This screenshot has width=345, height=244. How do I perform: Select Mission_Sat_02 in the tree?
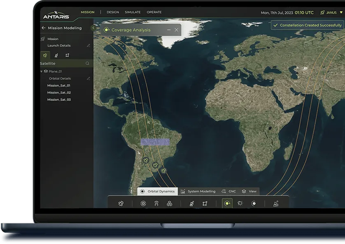click(59, 92)
